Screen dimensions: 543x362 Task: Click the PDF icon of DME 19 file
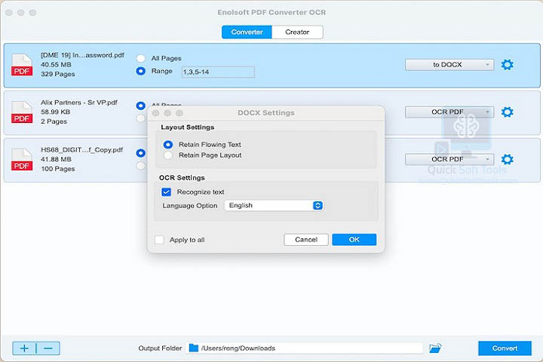(22, 65)
